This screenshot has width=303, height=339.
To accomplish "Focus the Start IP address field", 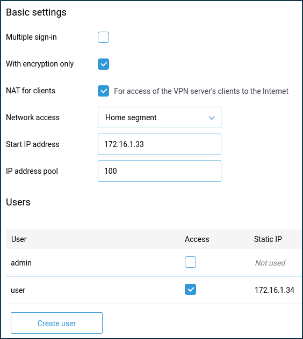I will (160, 144).
